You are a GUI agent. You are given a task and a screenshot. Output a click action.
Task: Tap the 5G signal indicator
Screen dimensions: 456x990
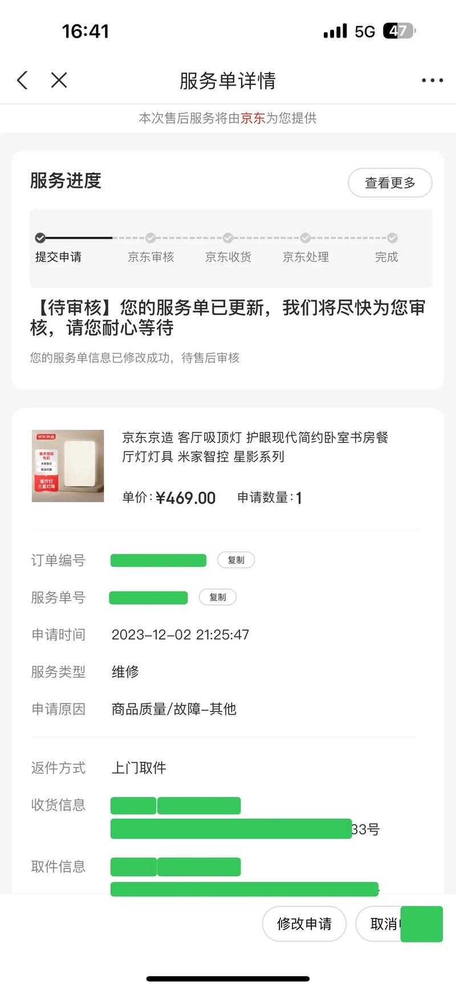tap(363, 31)
